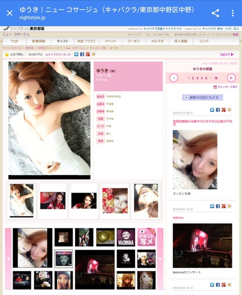This screenshot has height=295, width=242.
Task: Open the 新着情報 navigation tab
Action: pyautogui.click(x=38, y=41)
